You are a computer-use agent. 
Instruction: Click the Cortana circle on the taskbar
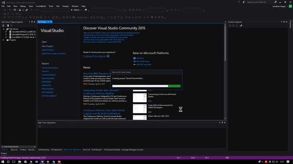click(x=8, y=162)
